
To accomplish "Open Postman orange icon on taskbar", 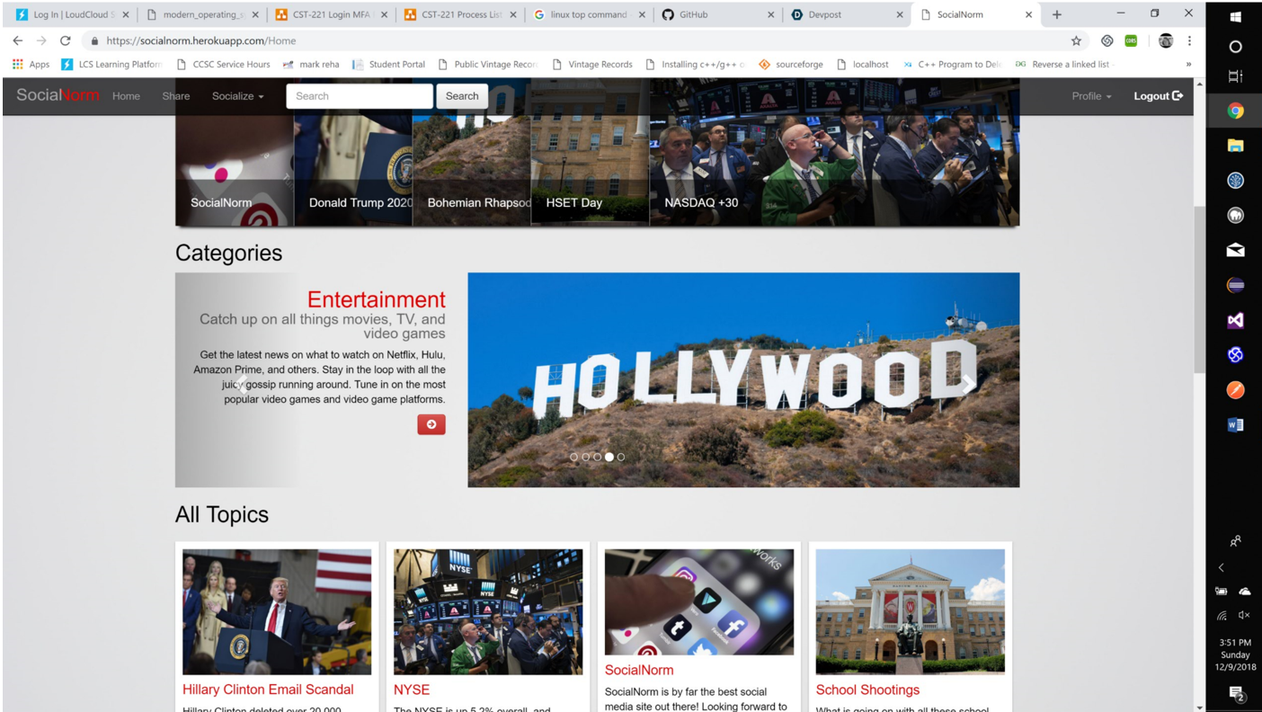I will [x=1235, y=389].
